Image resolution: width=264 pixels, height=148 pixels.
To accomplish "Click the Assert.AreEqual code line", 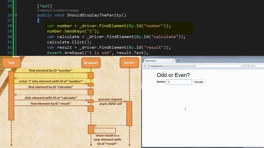I will tap(98, 53).
